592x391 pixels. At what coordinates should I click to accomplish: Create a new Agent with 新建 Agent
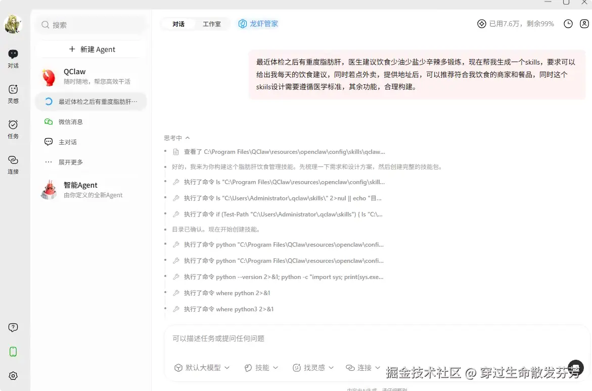pos(92,49)
